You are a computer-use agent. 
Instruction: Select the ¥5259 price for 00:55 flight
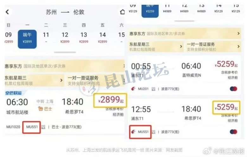226,64
